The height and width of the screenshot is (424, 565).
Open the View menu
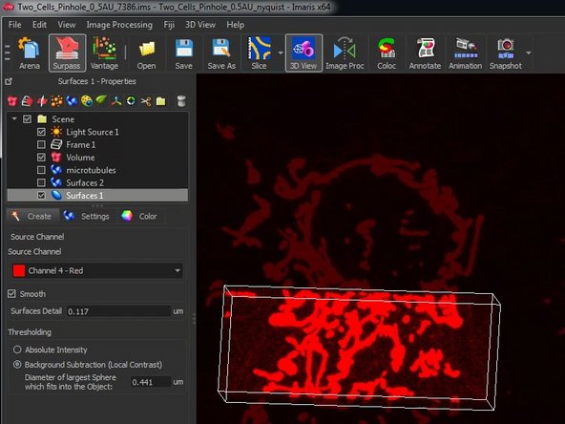click(67, 25)
